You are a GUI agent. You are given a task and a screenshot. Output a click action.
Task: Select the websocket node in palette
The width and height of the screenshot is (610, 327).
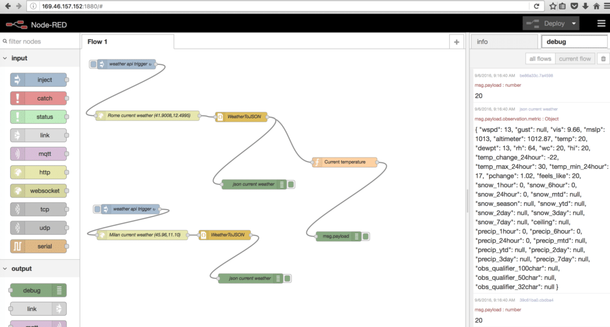click(x=39, y=191)
